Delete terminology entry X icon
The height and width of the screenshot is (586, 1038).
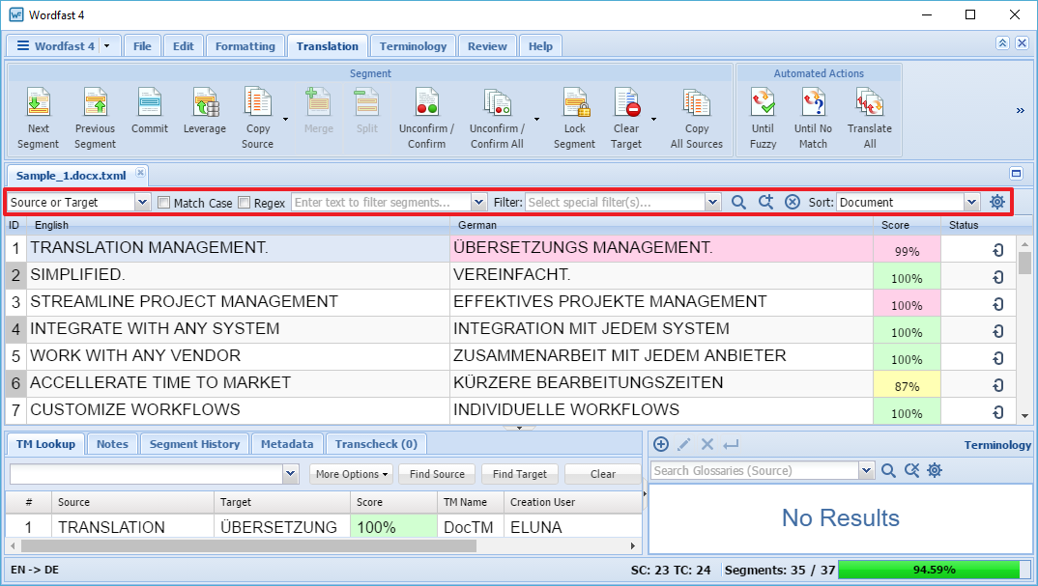[x=707, y=444]
